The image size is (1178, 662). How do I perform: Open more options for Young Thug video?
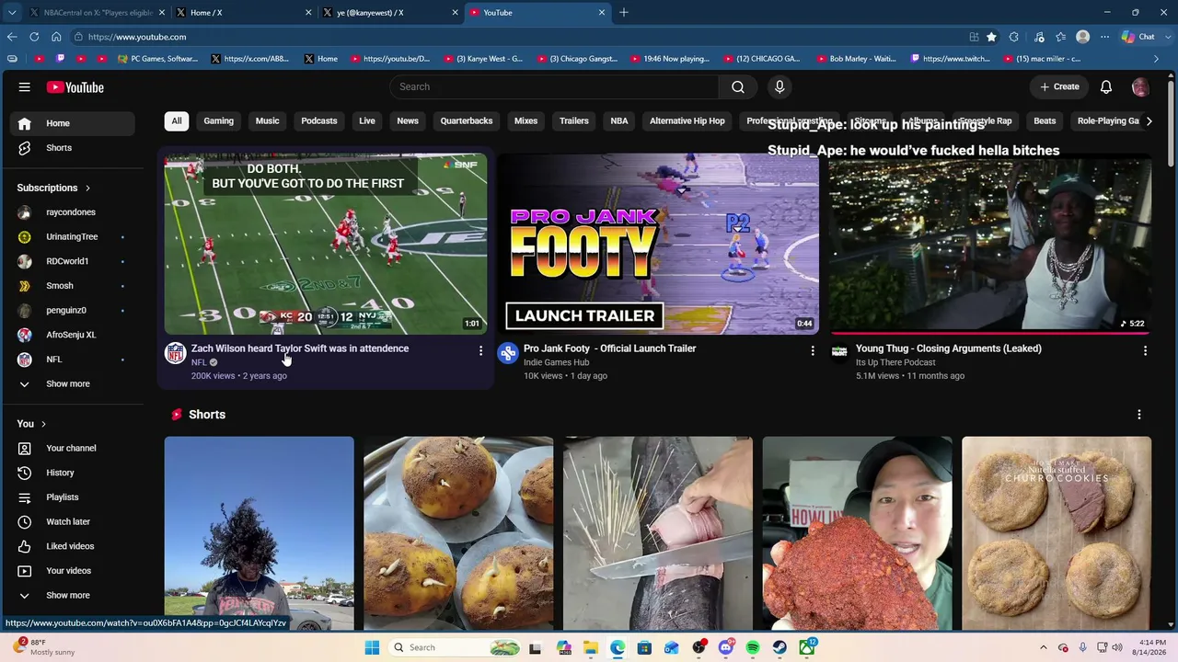[x=1145, y=350]
